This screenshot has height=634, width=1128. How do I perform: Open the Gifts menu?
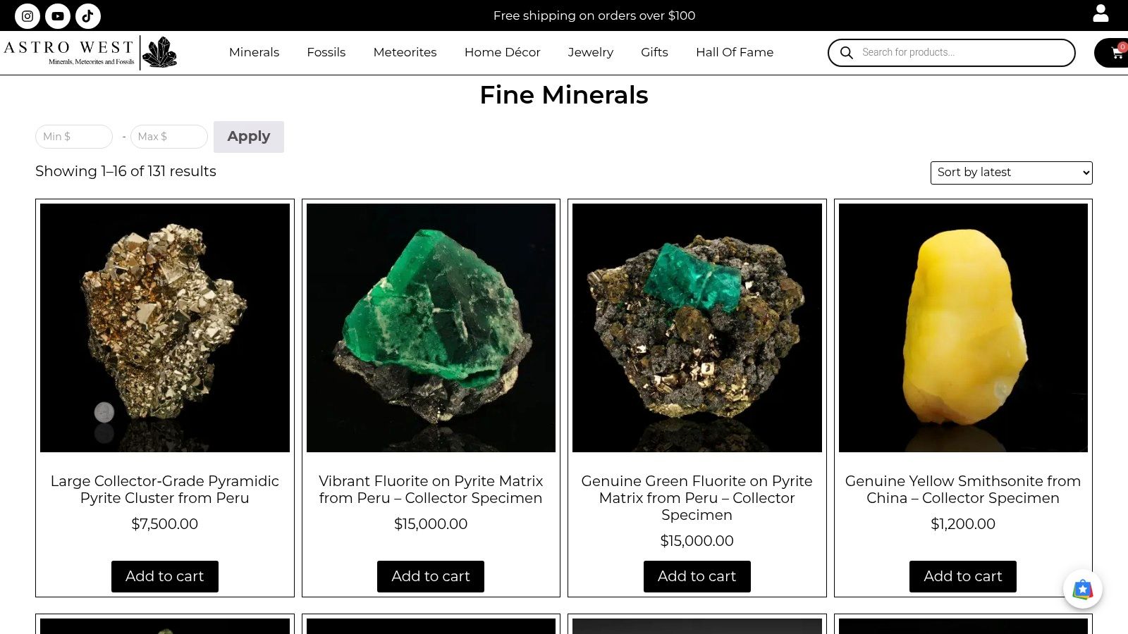click(654, 52)
